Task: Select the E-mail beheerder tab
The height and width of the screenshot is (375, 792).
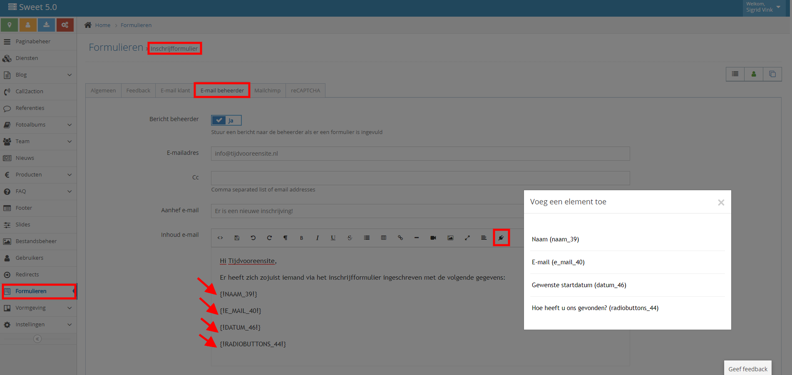Action: [222, 90]
